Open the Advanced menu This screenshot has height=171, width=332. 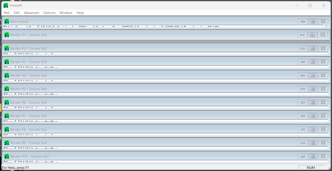31,13
